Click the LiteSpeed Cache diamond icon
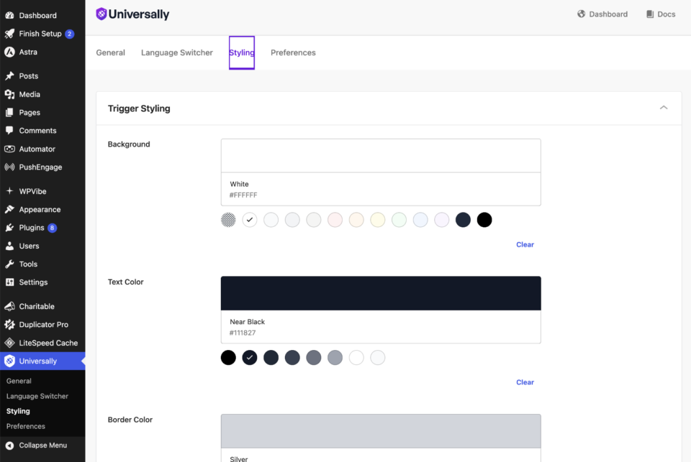This screenshot has width=691, height=462. (9, 343)
